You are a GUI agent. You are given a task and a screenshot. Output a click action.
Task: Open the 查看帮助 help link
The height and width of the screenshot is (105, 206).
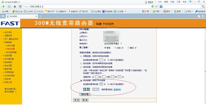coord(117,90)
